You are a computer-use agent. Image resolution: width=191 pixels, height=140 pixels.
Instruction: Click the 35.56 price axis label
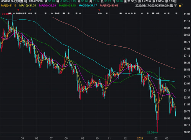(x=187, y=70)
